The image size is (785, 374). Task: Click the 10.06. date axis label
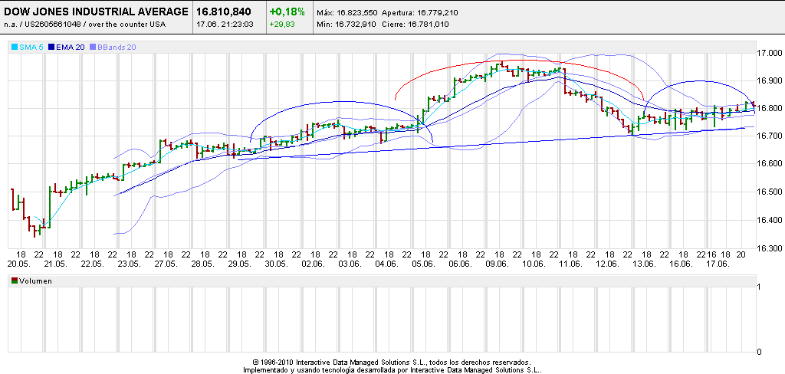pos(534,264)
